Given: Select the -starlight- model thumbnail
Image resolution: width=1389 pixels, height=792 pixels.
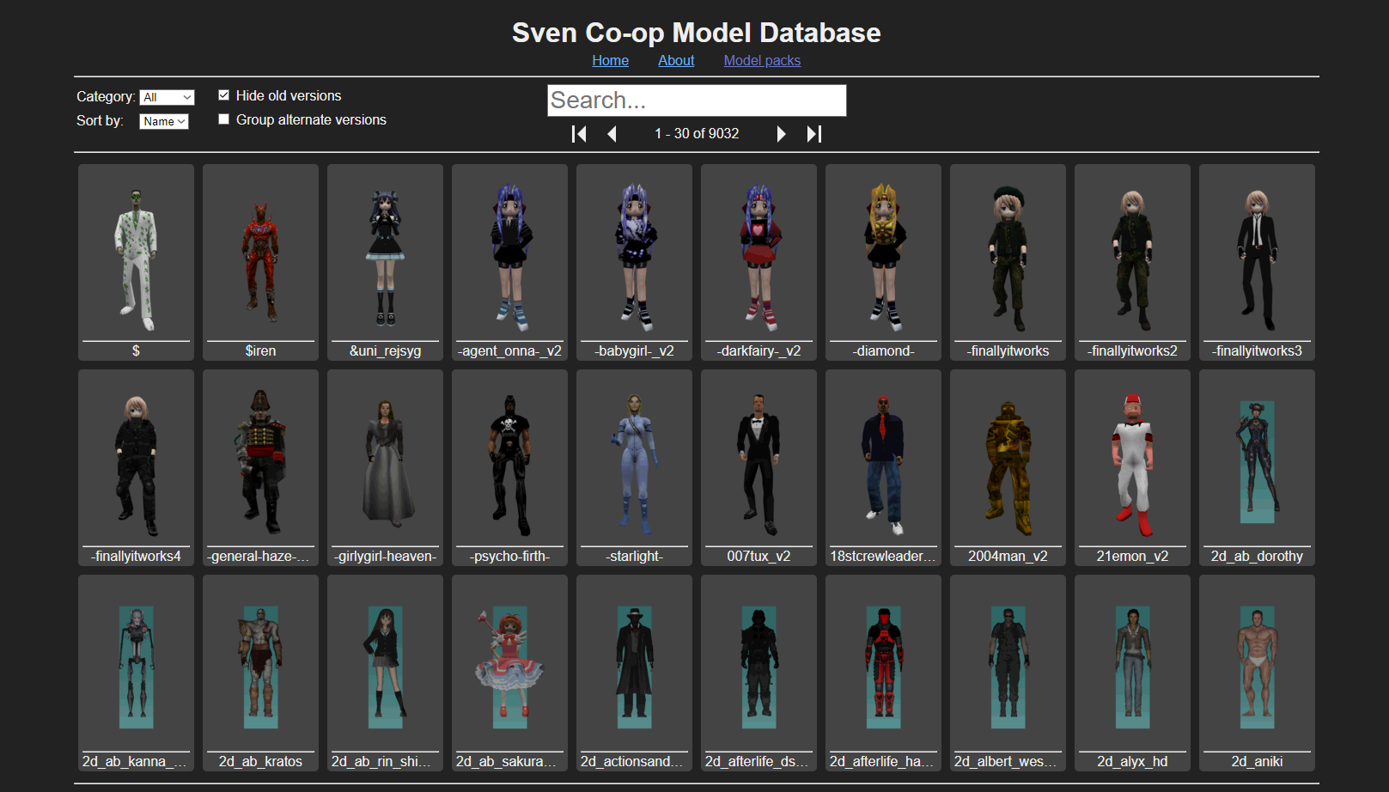Looking at the screenshot, I should click(634, 468).
